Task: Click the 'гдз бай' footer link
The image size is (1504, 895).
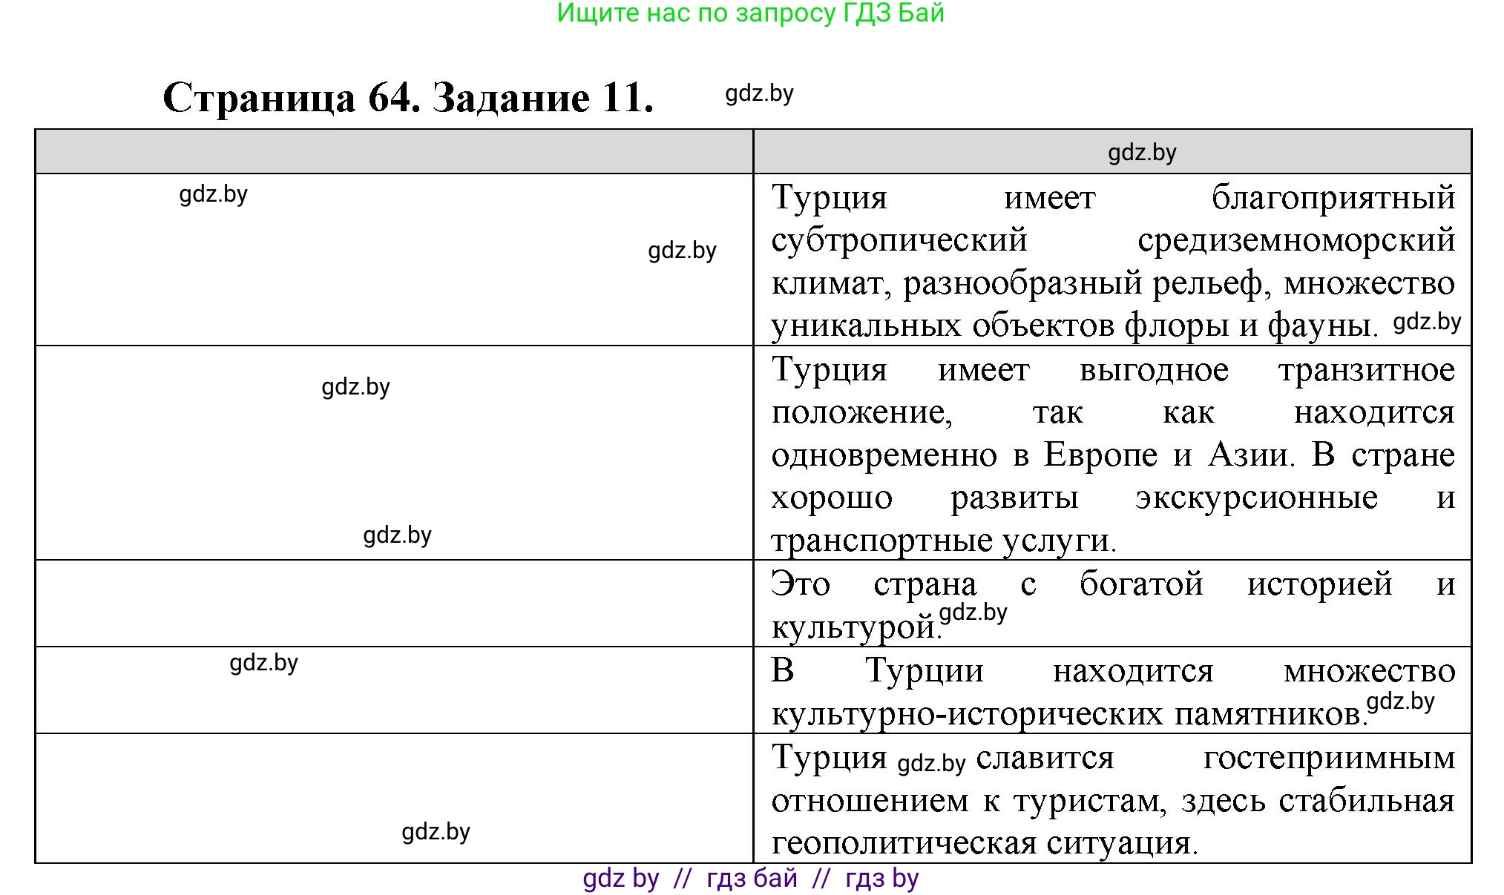Action: pos(752,879)
